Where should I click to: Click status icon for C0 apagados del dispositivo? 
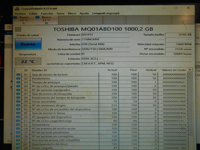click(x=18, y=117)
